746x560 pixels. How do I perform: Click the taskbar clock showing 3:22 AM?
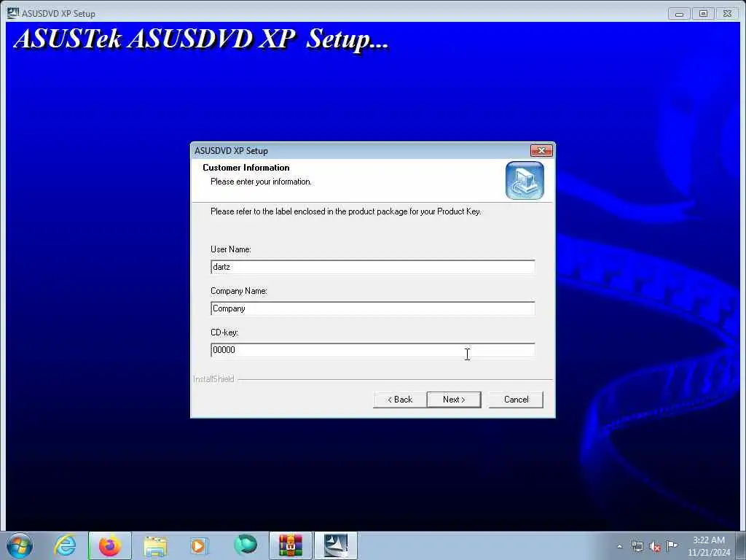(x=709, y=546)
